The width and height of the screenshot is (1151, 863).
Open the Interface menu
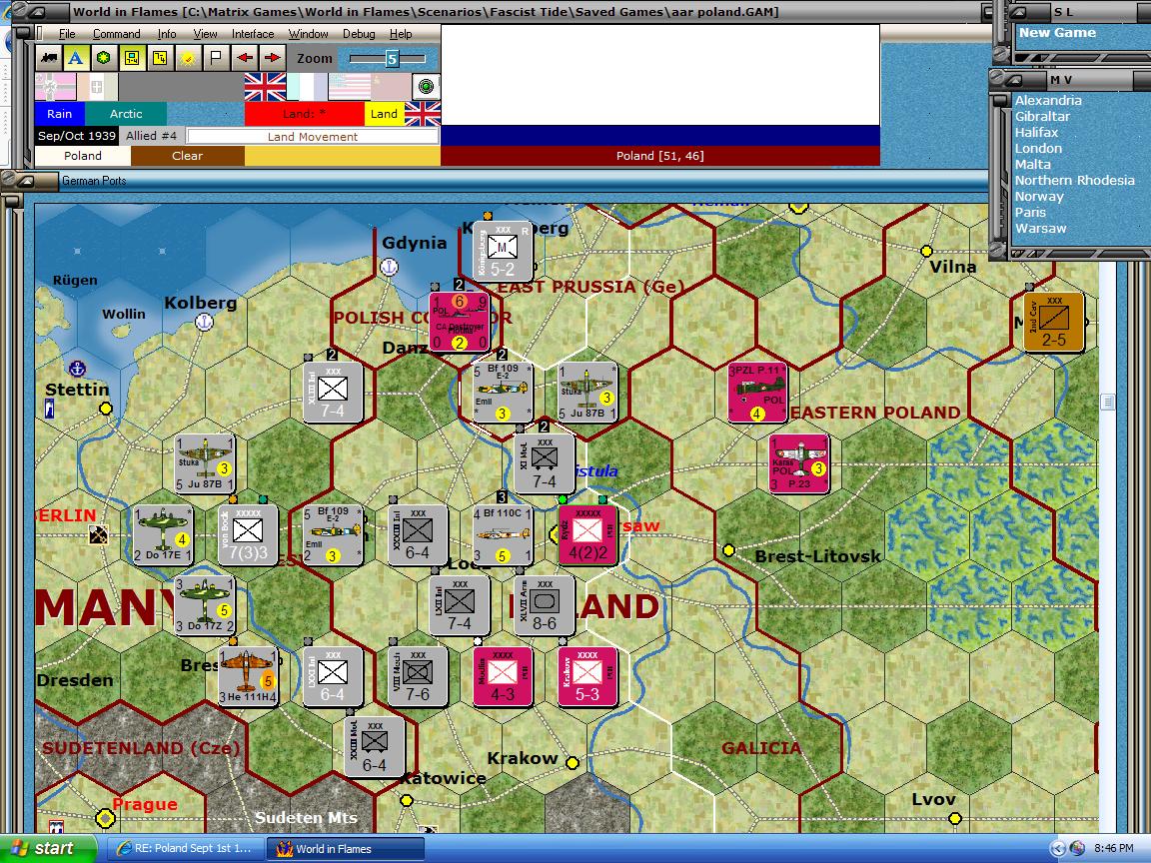(x=253, y=34)
